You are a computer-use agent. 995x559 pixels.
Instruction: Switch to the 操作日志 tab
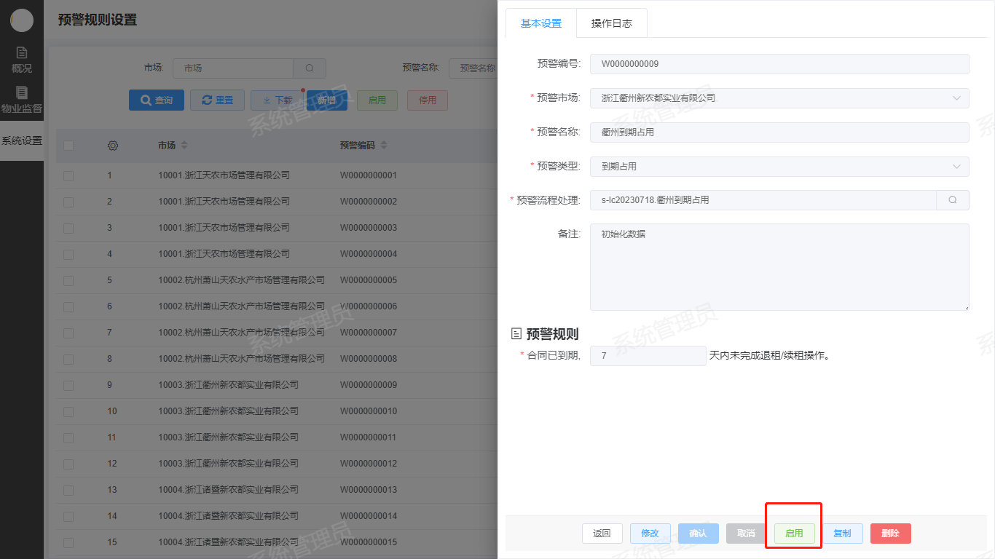pos(612,23)
